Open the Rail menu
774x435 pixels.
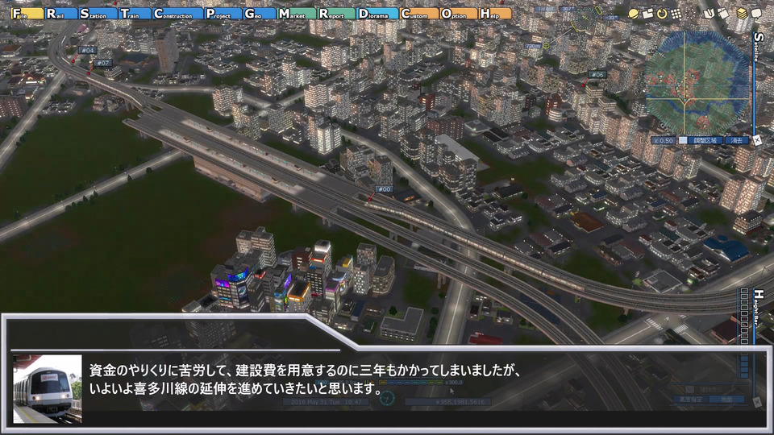point(60,14)
